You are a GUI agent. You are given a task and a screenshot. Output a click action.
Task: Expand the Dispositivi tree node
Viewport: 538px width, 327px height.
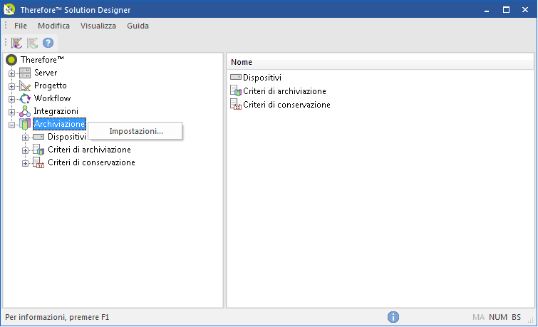[x=25, y=137]
